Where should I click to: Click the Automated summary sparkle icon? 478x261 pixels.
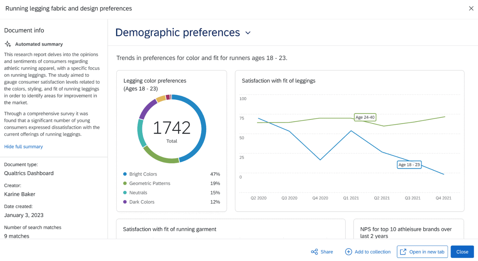[x=7, y=44]
